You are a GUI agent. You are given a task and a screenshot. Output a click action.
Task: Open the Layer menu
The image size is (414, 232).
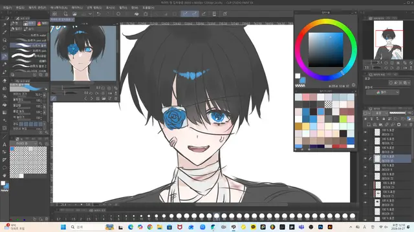click(77, 8)
